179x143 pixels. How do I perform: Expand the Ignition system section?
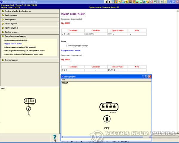(x=30, y=28)
